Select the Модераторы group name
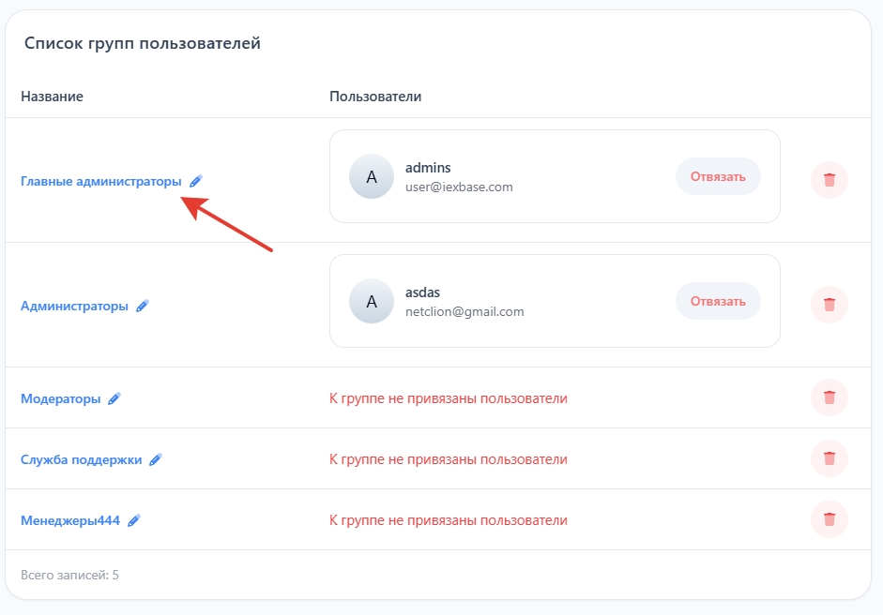 pos(60,398)
